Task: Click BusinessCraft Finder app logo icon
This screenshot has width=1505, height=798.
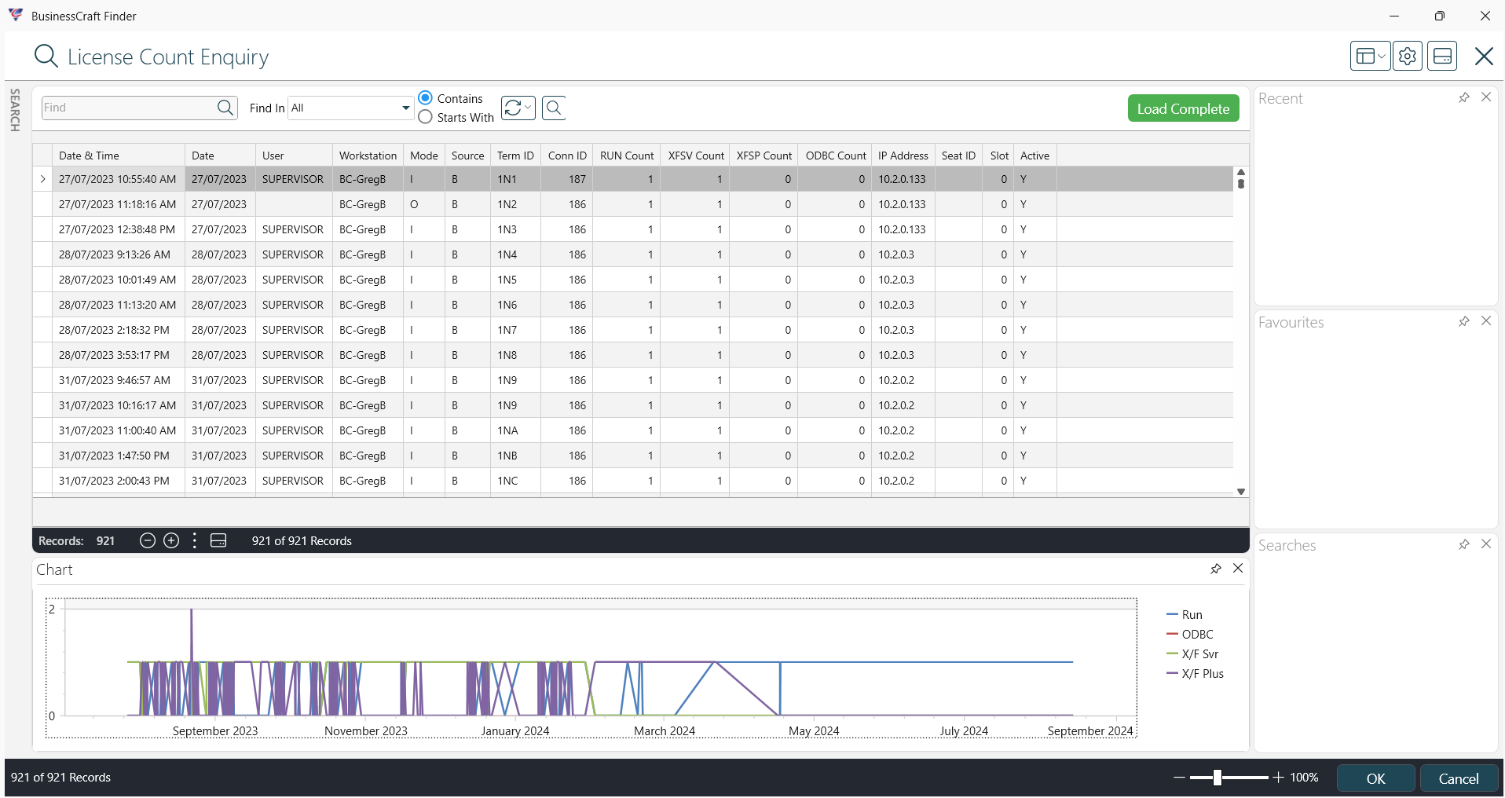Action: pyautogui.click(x=16, y=15)
